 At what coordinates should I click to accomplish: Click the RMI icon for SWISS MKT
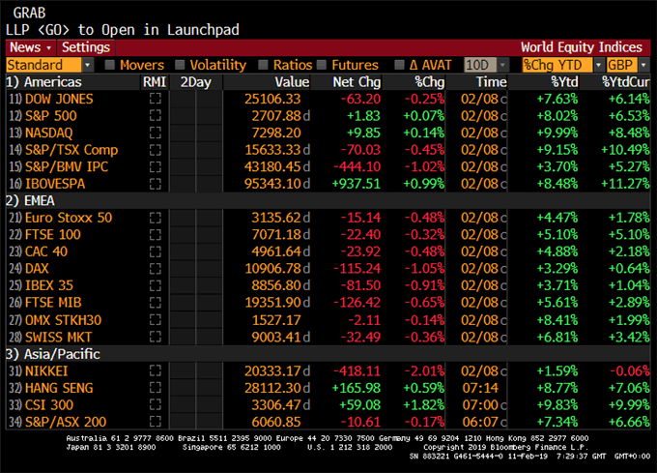(155, 338)
